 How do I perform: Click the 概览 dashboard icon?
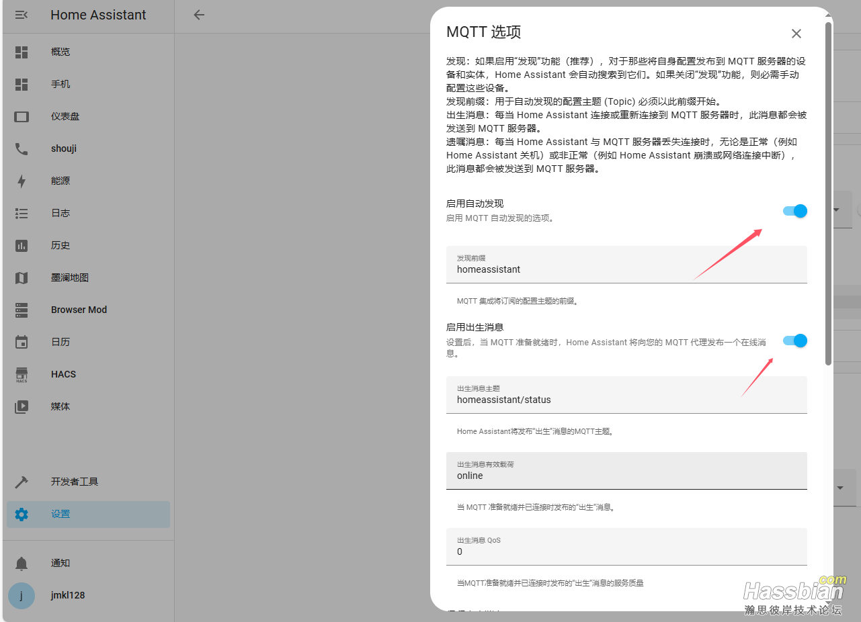pyautogui.click(x=22, y=52)
